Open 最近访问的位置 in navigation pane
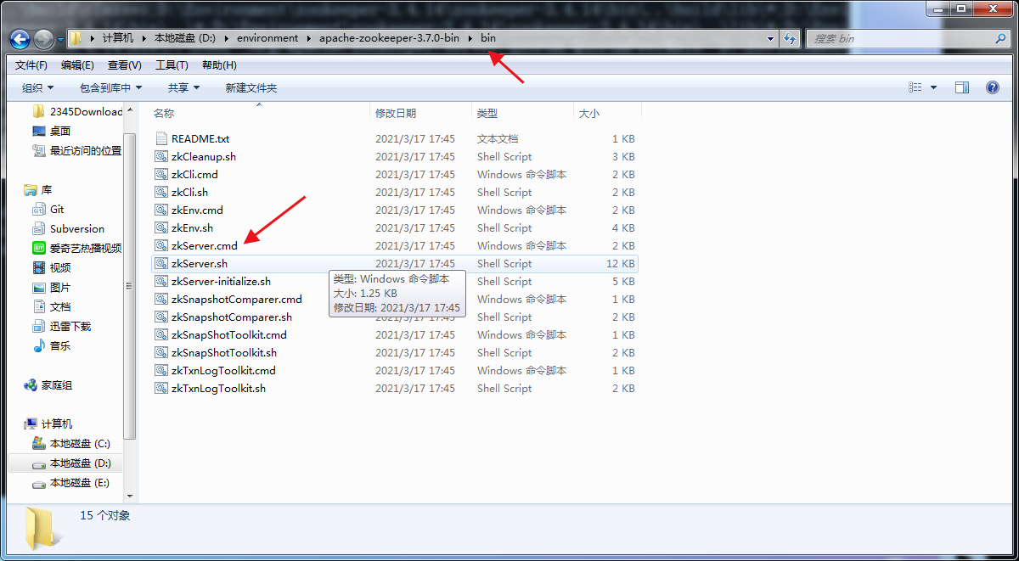The height and width of the screenshot is (561, 1019). point(77,150)
